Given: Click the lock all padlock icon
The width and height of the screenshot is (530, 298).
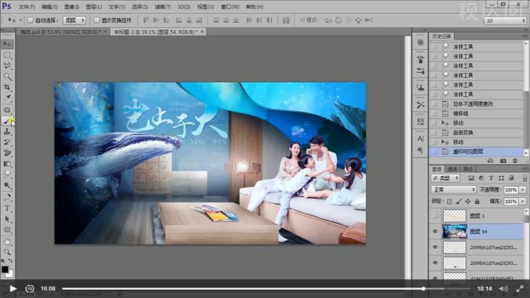Looking at the screenshot, I should point(477,202).
